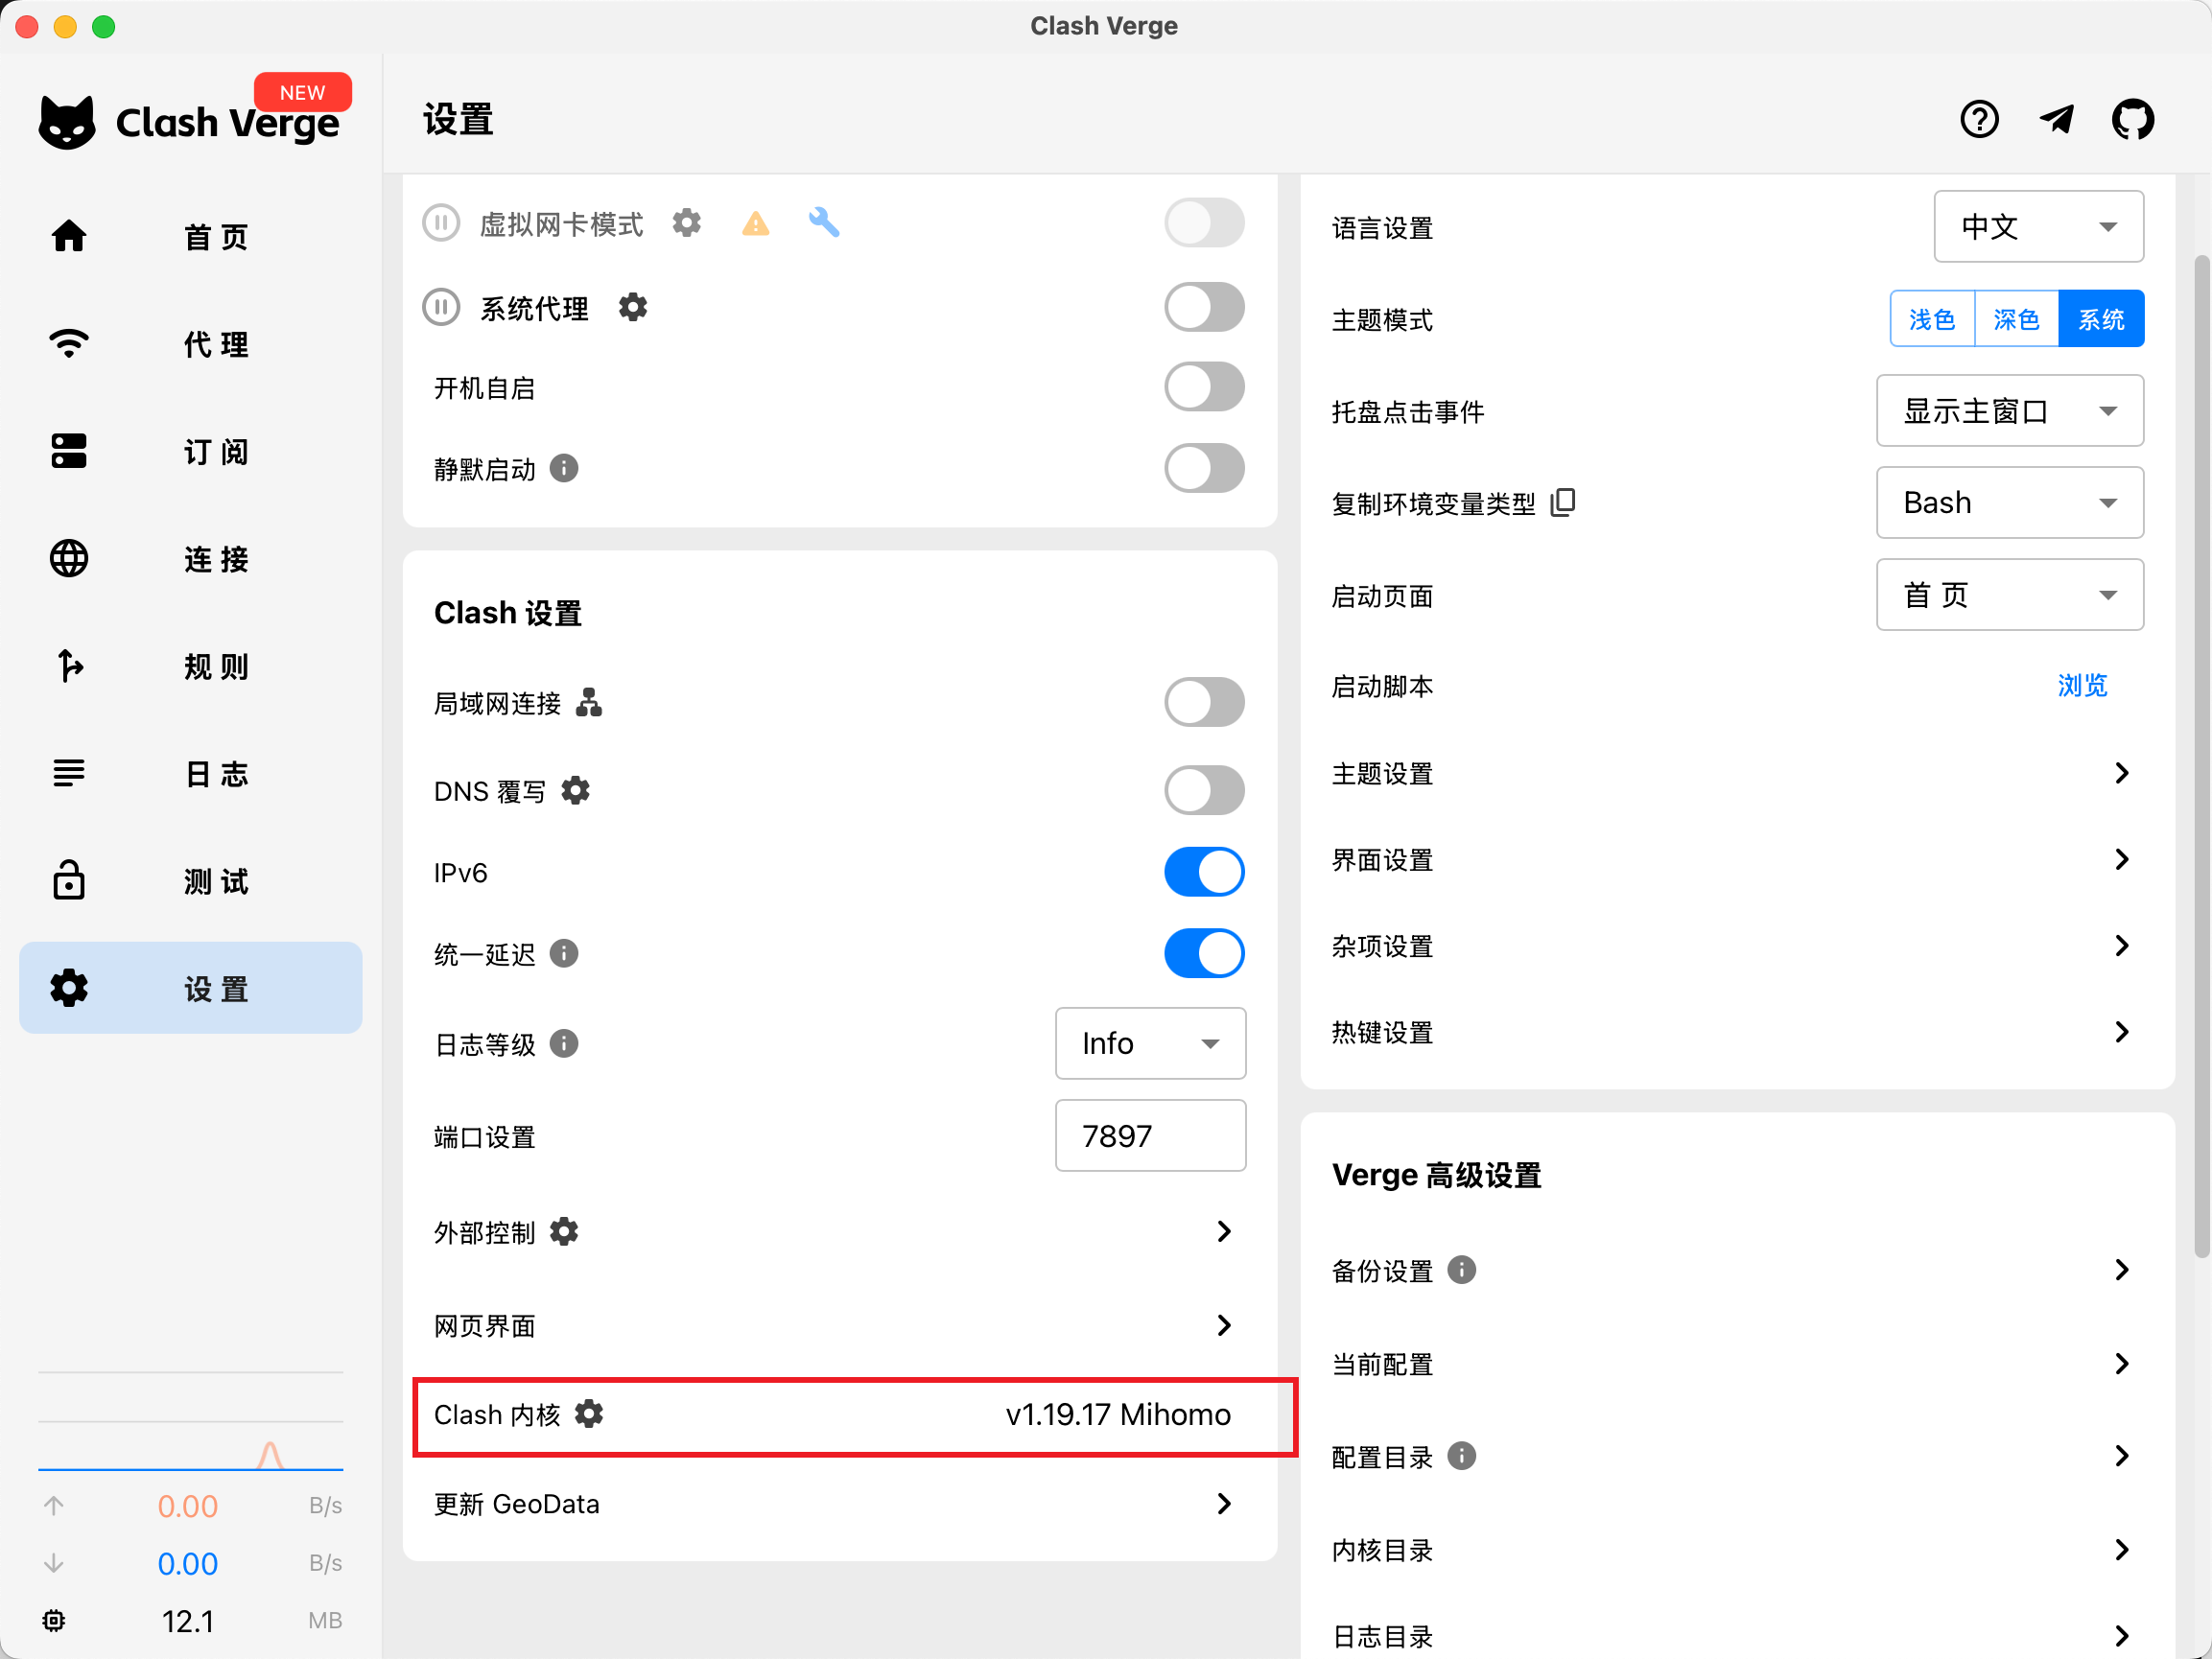
Task: Expand the 杂项设置 row chevron
Action: [2122, 945]
